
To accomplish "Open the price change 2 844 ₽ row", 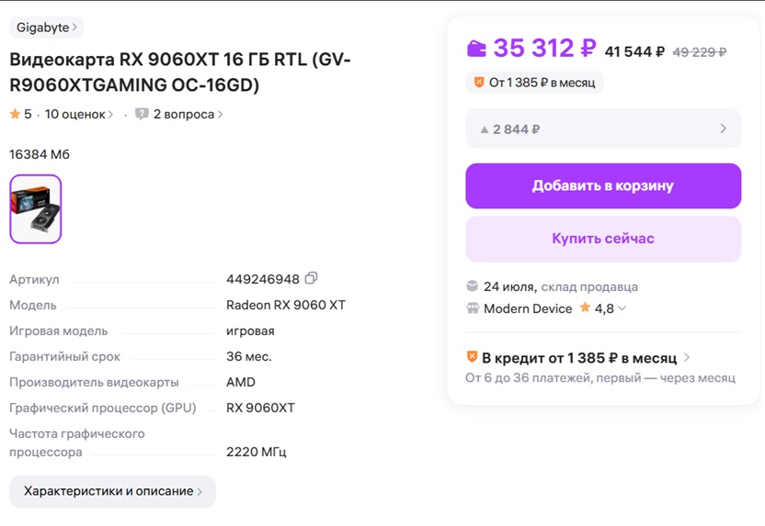I will click(x=603, y=129).
